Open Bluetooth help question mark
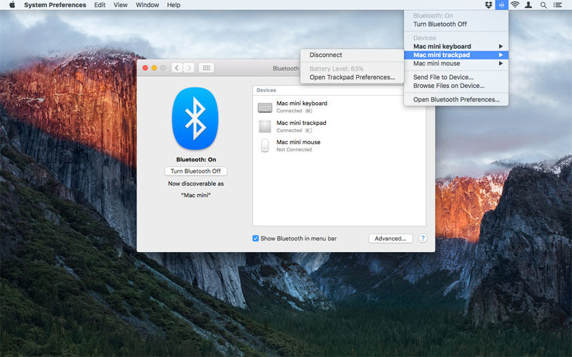 click(423, 238)
